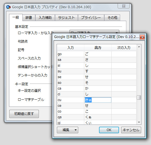The width and height of the screenshot is (151, 145).
Task: Select the 'qa' input cell
Action: 71,117
